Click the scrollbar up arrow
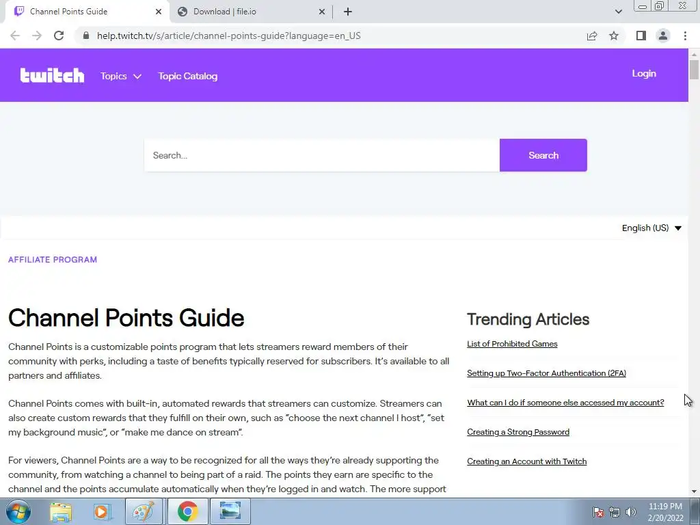 (x=694, y=54)
